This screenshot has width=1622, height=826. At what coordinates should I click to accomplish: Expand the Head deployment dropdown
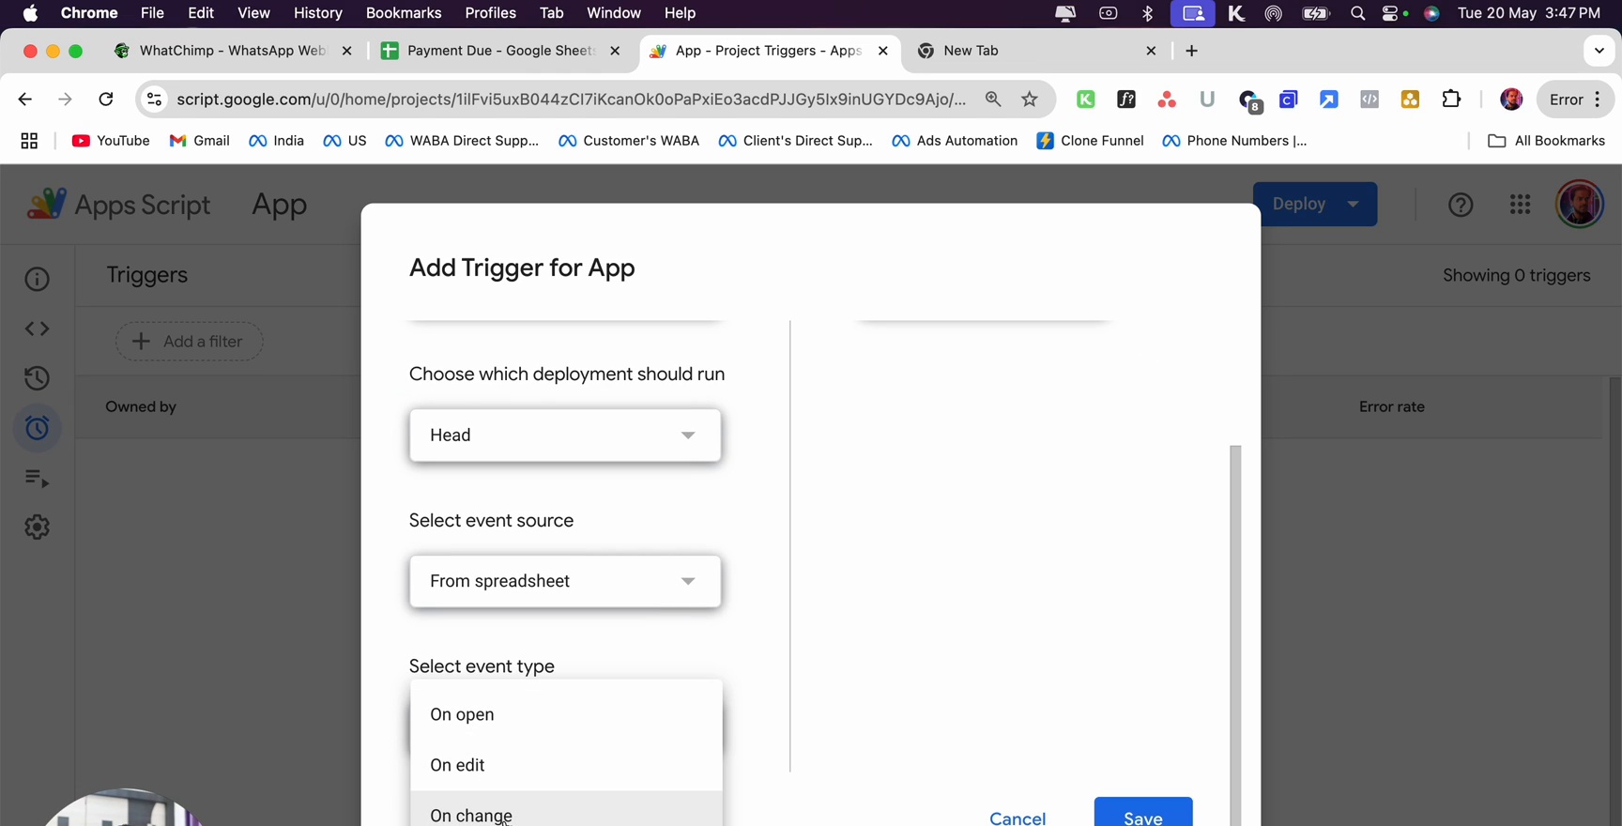click(x=565, y=436)
